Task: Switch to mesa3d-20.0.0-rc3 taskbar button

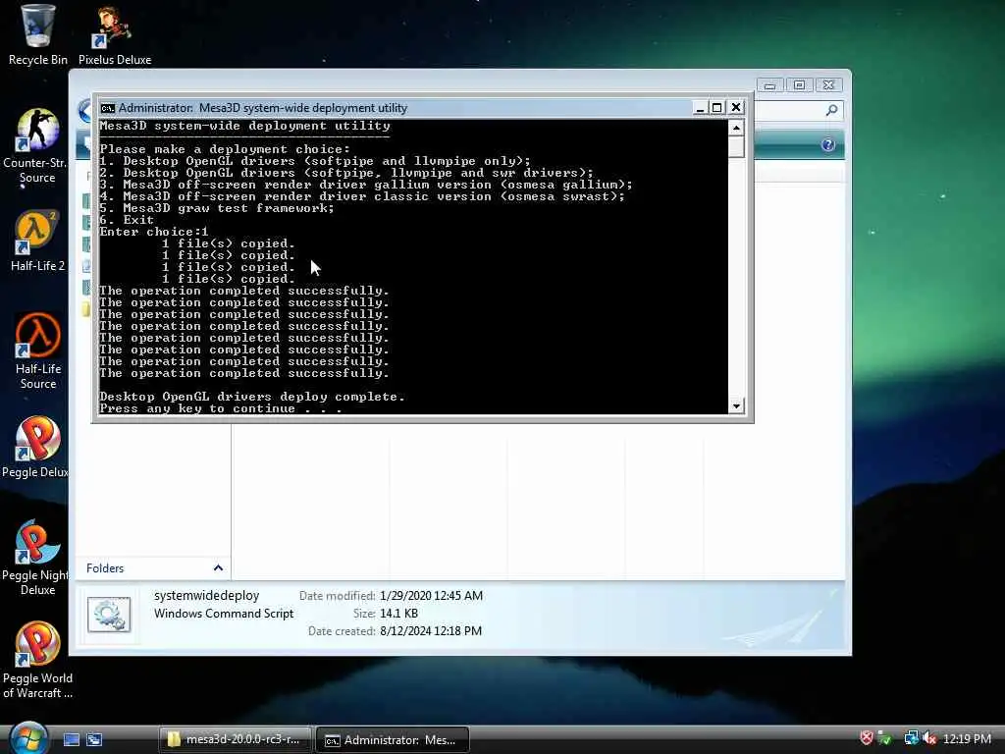Action: pos(235,740)
